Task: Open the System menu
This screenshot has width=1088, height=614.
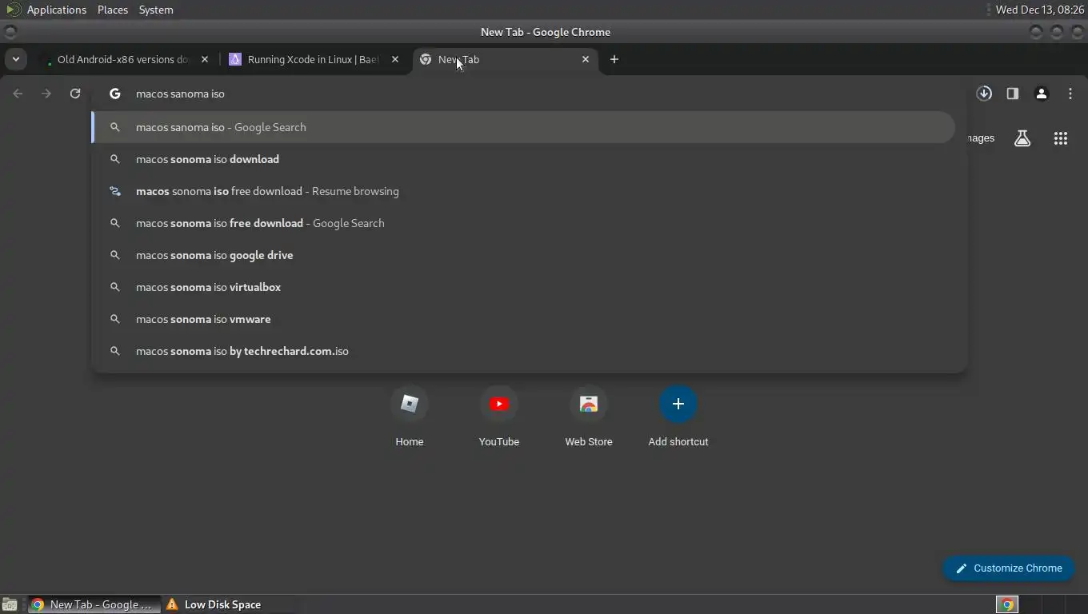Action: 156,10
